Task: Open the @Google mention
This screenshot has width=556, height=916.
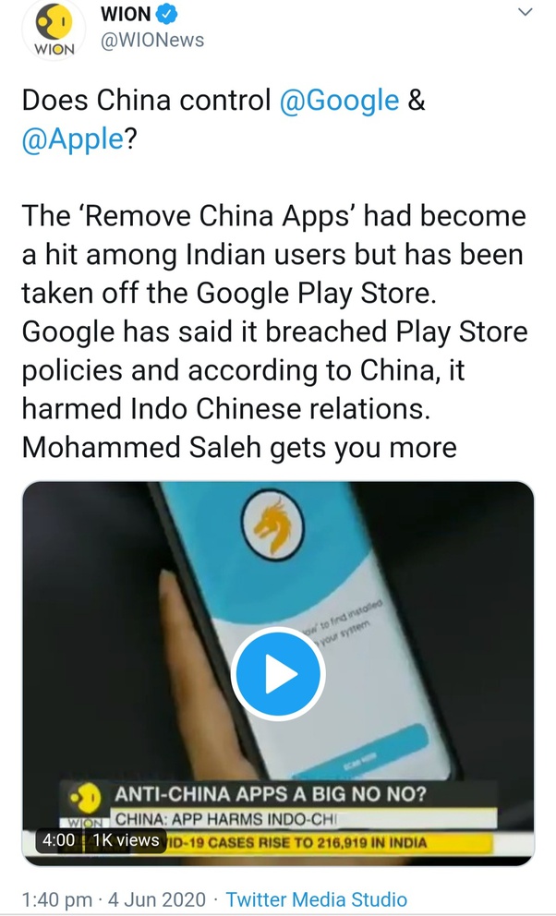Action: coord(339,101)
